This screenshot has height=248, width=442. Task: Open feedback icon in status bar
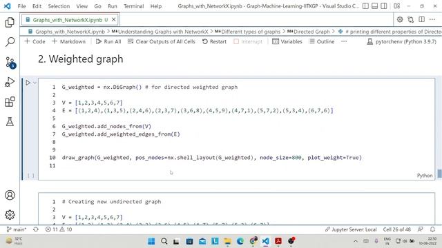point(421,229)
